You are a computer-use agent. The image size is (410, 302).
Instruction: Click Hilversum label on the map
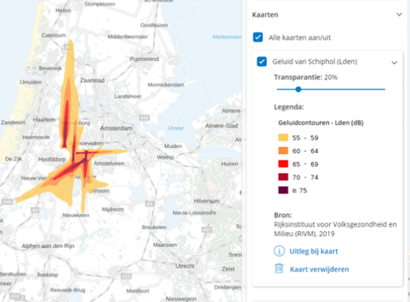[207, 201]
